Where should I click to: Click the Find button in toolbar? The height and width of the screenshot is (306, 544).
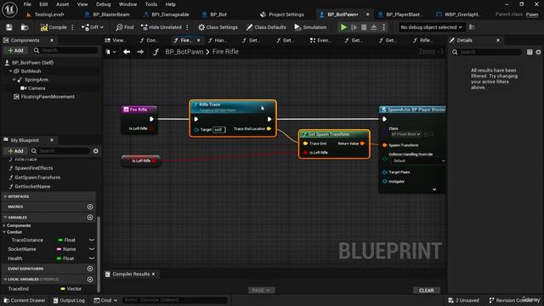click(125, 27)
